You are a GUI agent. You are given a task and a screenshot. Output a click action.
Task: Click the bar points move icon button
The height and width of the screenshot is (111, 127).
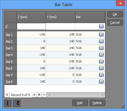(x=17, y=103)
